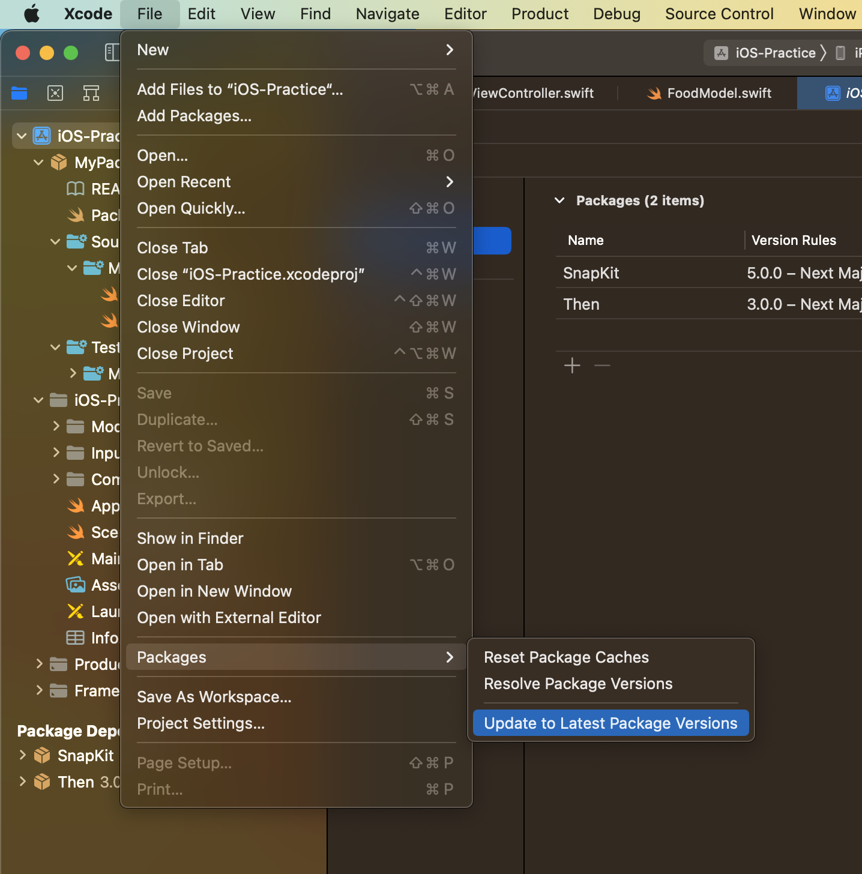Image resolution: width=862 pixels, height=874 pixels.
Task: Remove package with the minus button
Action: (x=602, y=365)
